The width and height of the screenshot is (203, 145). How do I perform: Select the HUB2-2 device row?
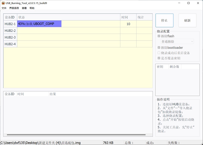pos(78,31)
